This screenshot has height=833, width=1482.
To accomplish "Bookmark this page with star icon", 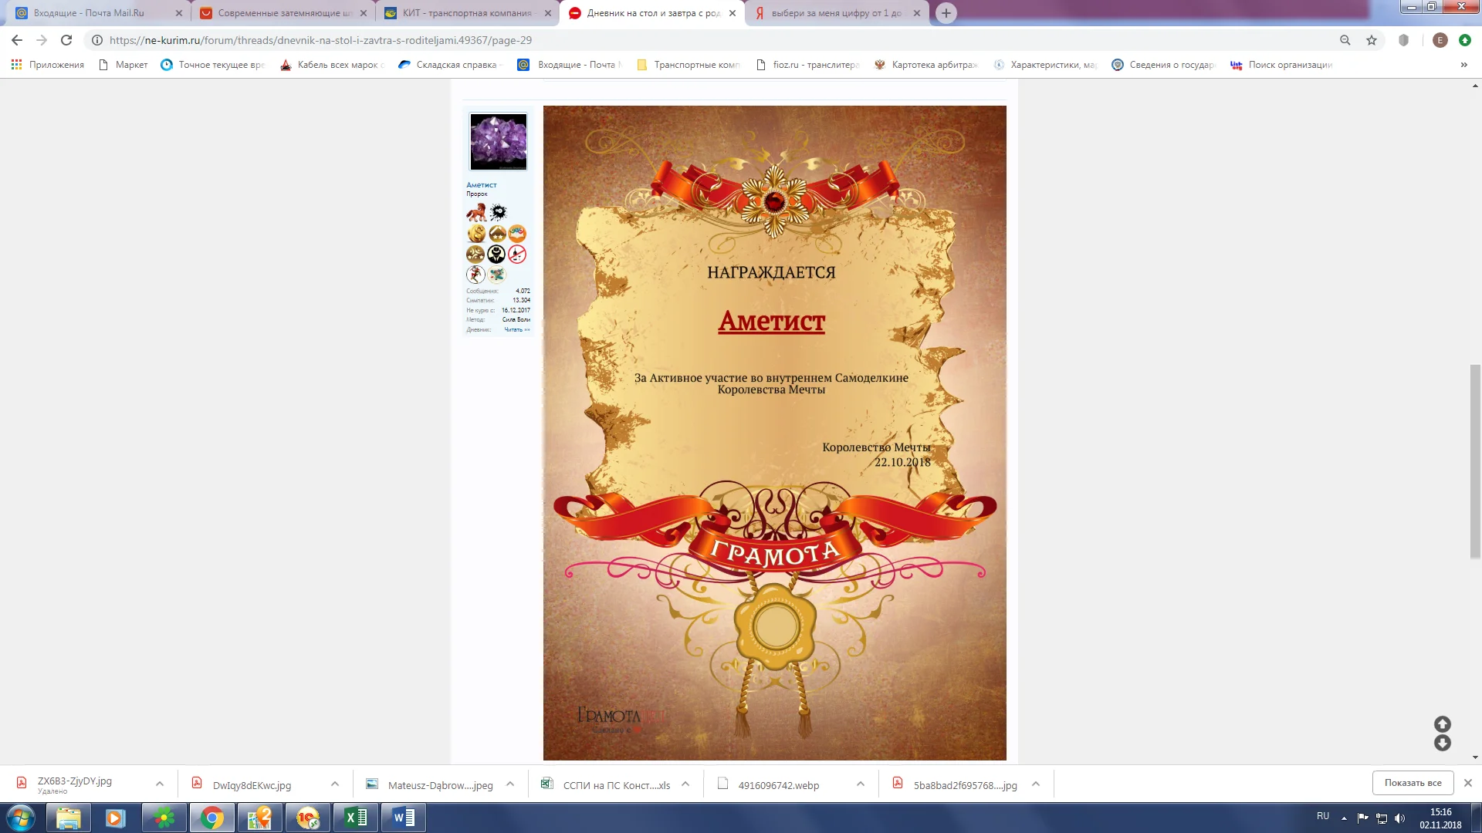I will tap(1372, 40).
